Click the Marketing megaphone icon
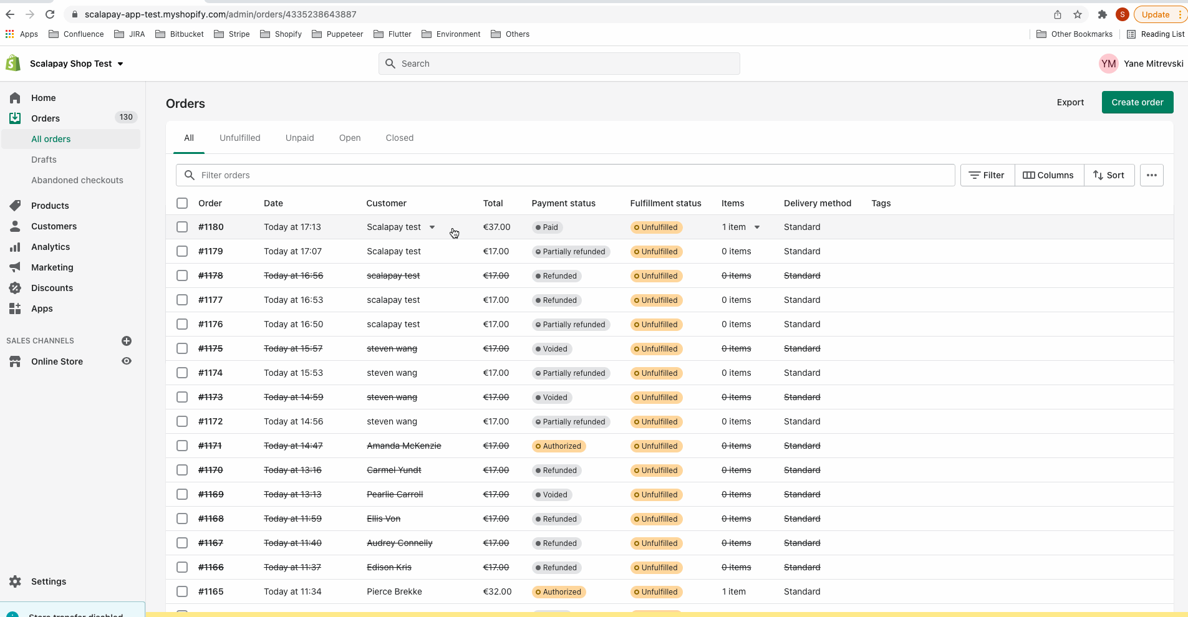Viewport: 1188px width, 617px height. point(15,267)
